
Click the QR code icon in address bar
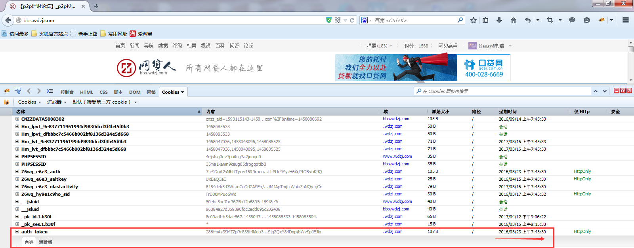[338, 20]
